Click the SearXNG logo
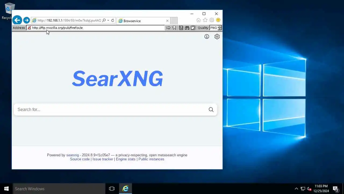 117,78
